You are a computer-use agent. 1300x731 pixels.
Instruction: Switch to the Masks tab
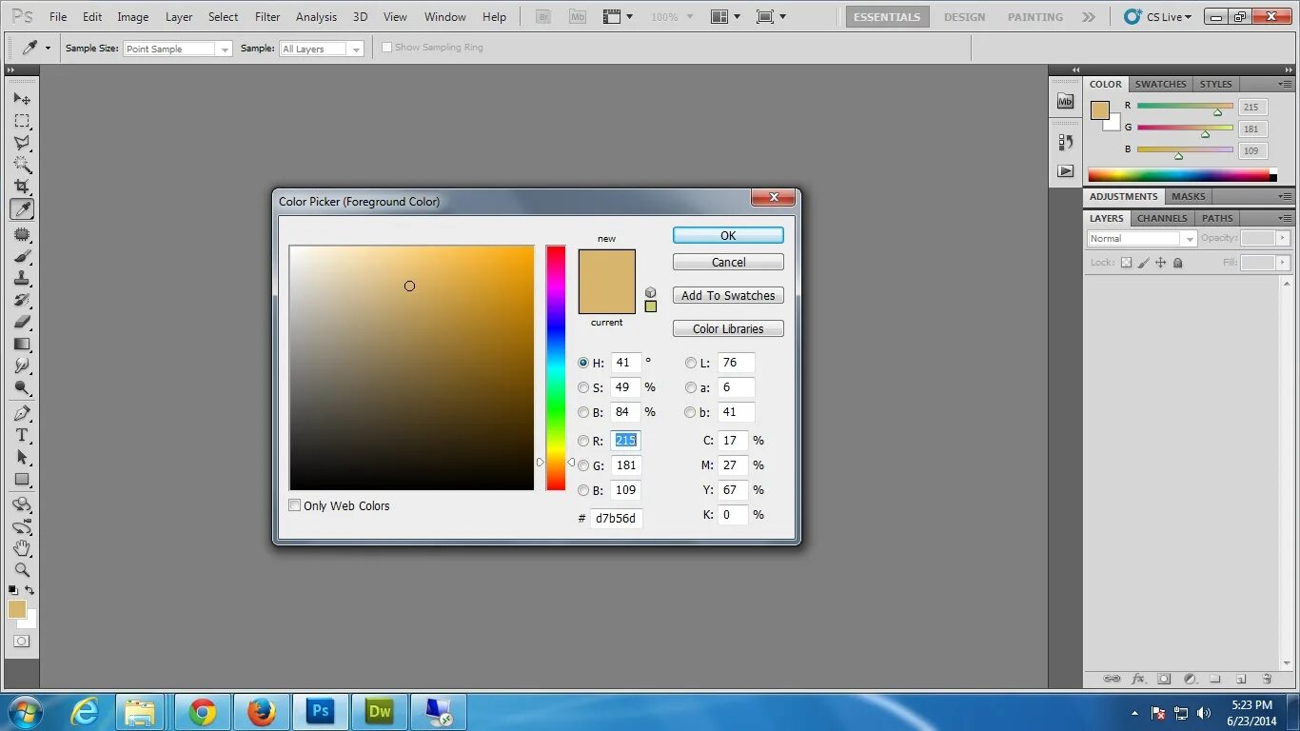tap(1188, 196)
